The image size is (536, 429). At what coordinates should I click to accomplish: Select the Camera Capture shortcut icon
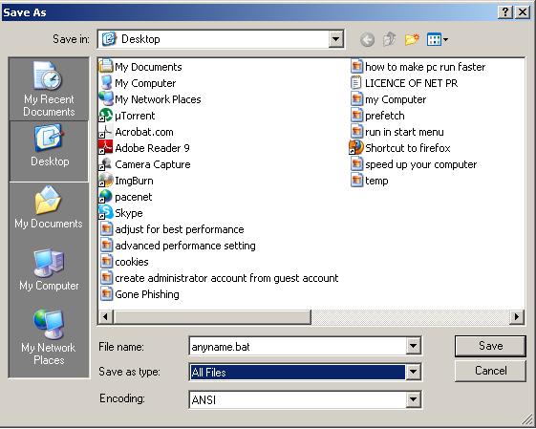(x=106, y=164)
